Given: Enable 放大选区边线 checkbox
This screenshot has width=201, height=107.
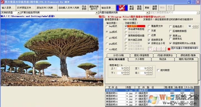Looking at the screenshot, I should pyautogui.click(x=126, y=40).
